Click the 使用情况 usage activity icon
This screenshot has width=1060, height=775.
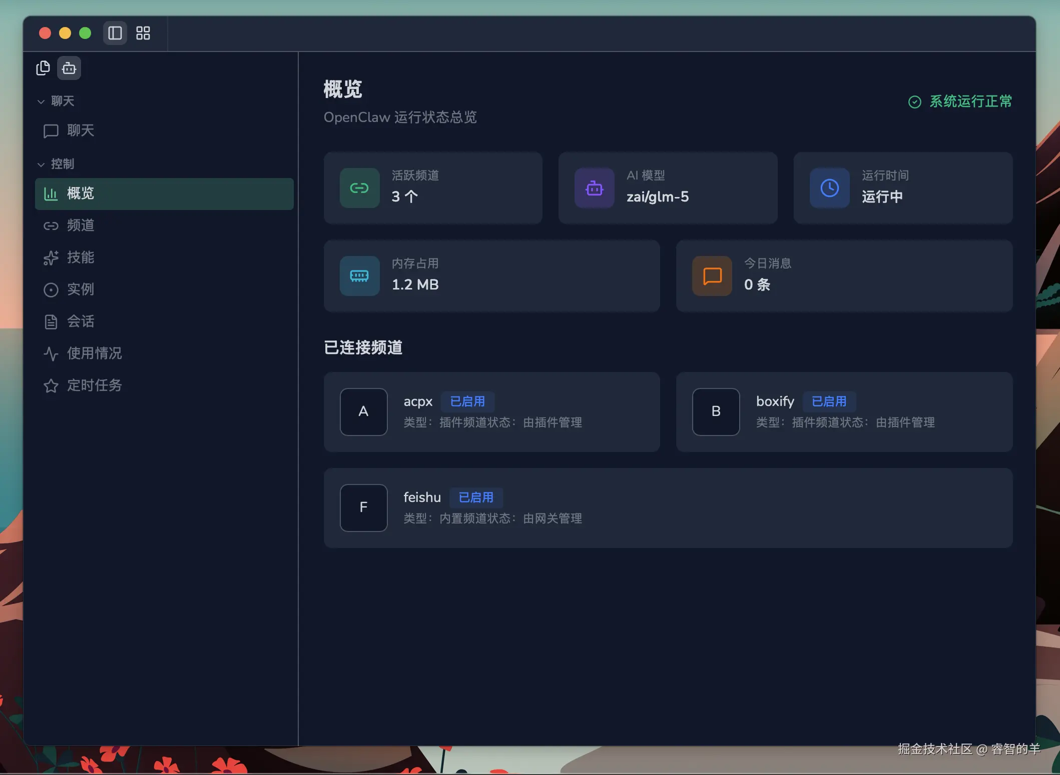(x=52, y=353)
